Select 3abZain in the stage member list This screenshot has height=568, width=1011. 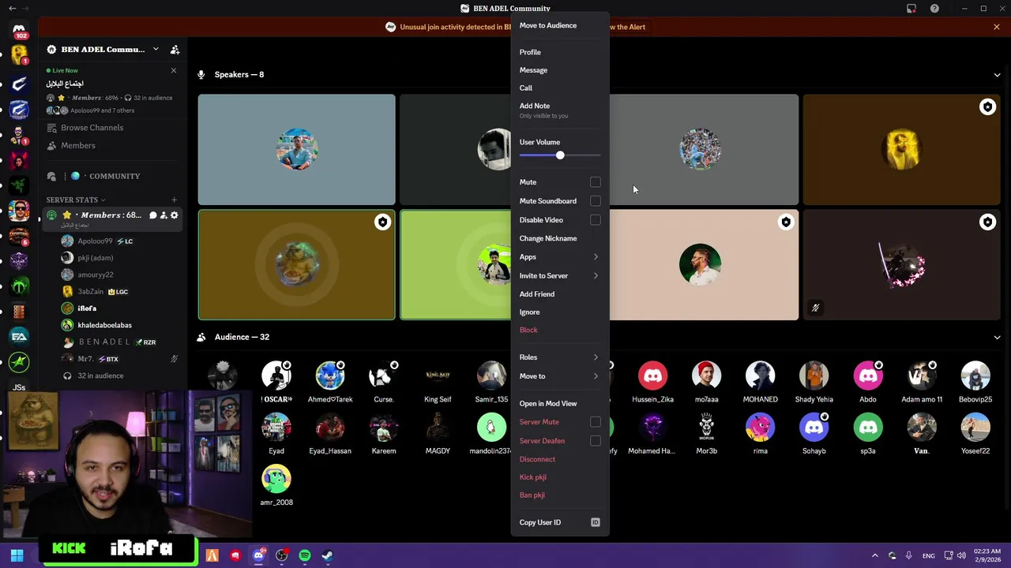[120, 292]
